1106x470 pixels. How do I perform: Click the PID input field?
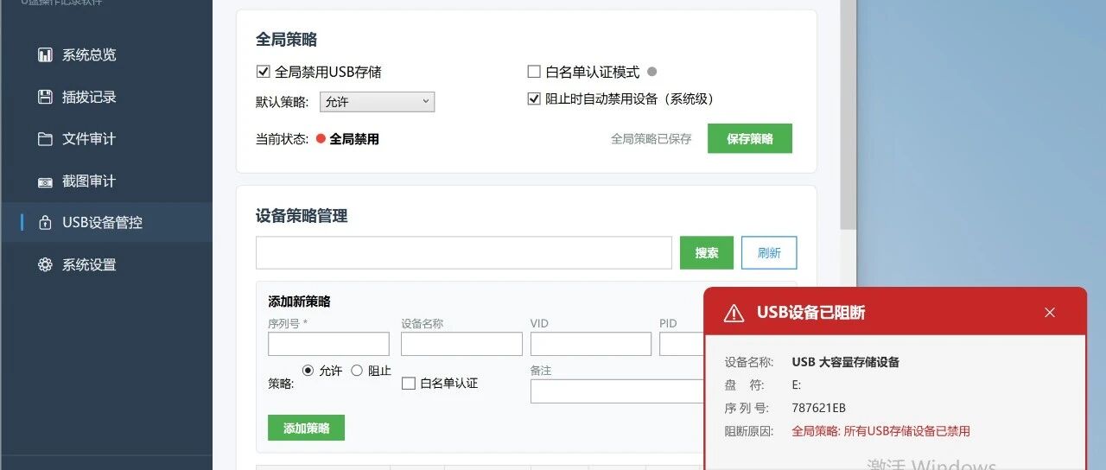683,344
